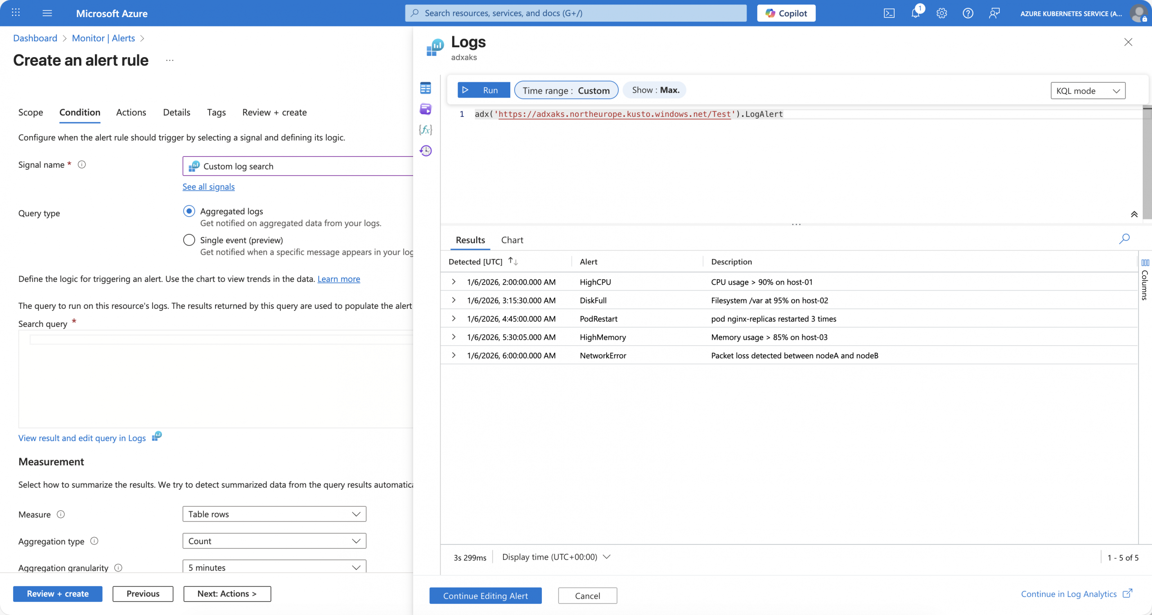Open the Cloud Shell icon in header
The image size is (1152, 615).
coord(889,13)
